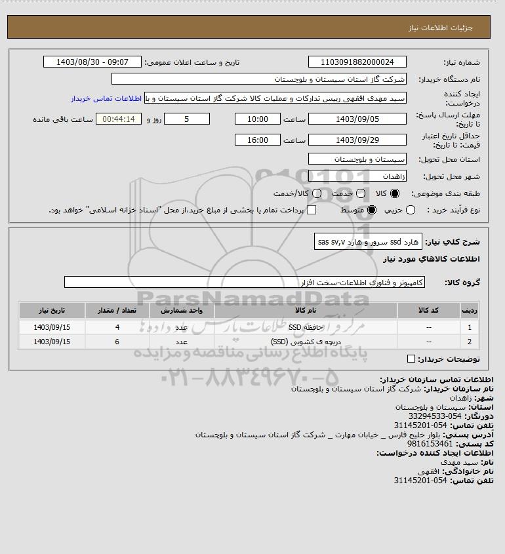The image size is (505, 554).
Task: Click the need date in the دریچه ی کشویی row
Action: pos(52,342)
